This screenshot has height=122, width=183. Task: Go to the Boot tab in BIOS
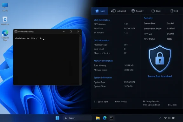(x=156, y=11)
